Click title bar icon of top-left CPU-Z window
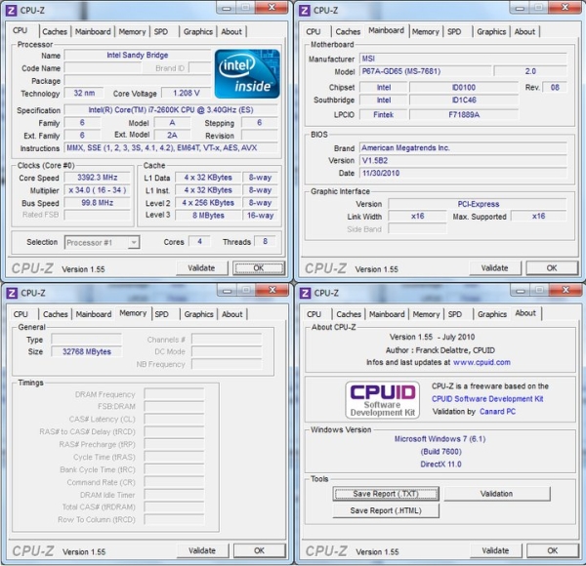This screenshot has width=586, height=566. tap(12, 10)
